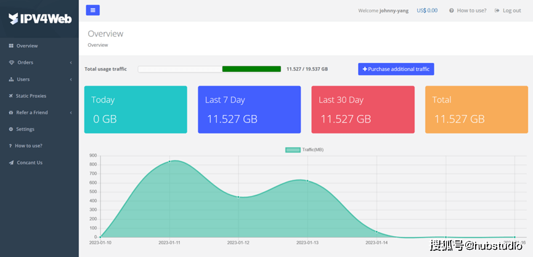Click the hamburger menu toggle button
Image resolution: width=533 pixels, height=257 pixels.
pyautogui.click(x=92, y=10)
